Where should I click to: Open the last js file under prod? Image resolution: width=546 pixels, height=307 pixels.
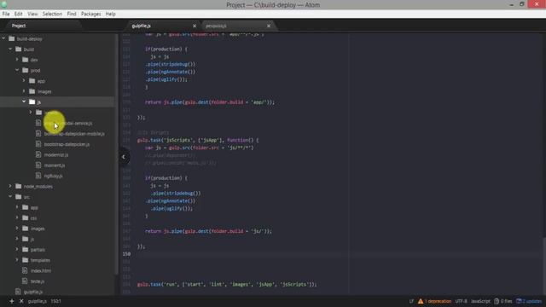click(53, 176)
